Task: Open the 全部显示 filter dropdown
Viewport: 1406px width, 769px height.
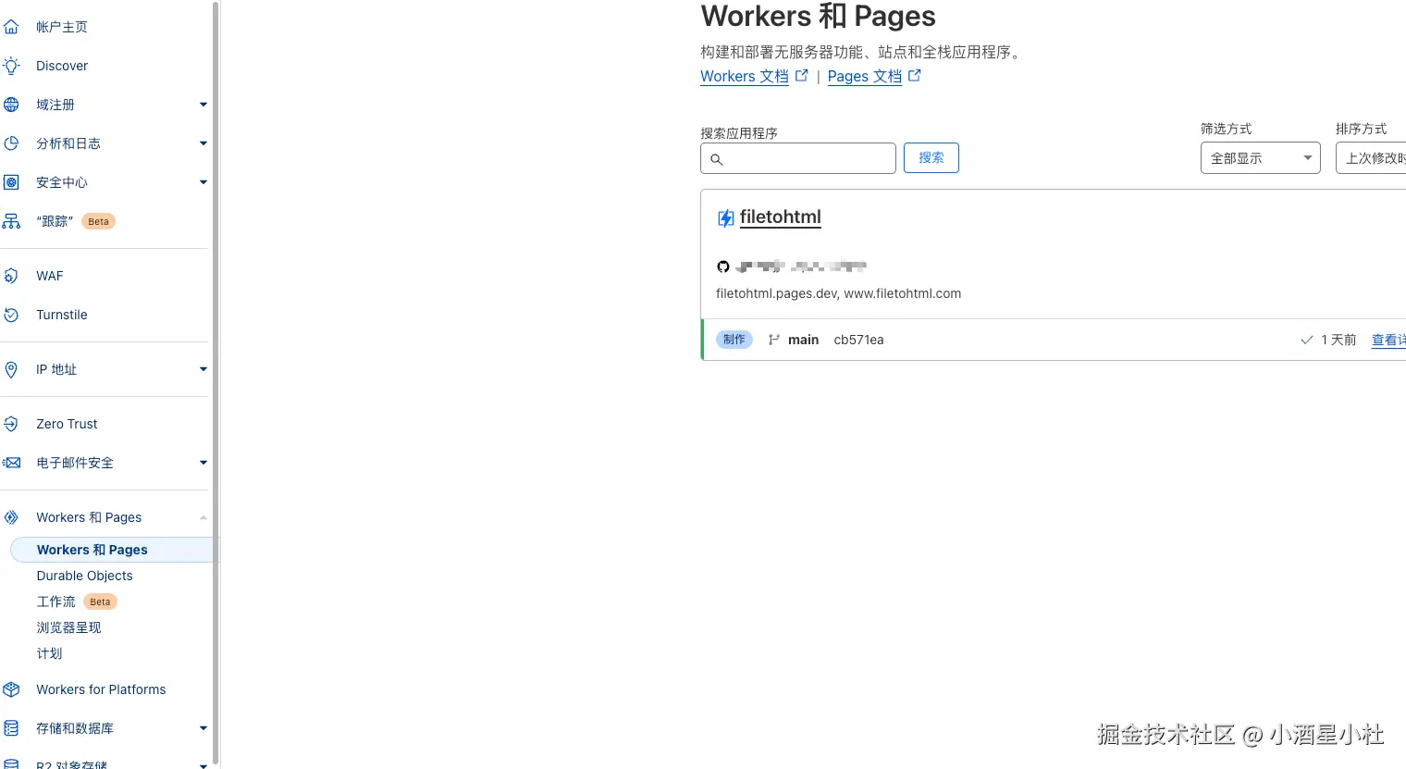Action: (1261, 158)
